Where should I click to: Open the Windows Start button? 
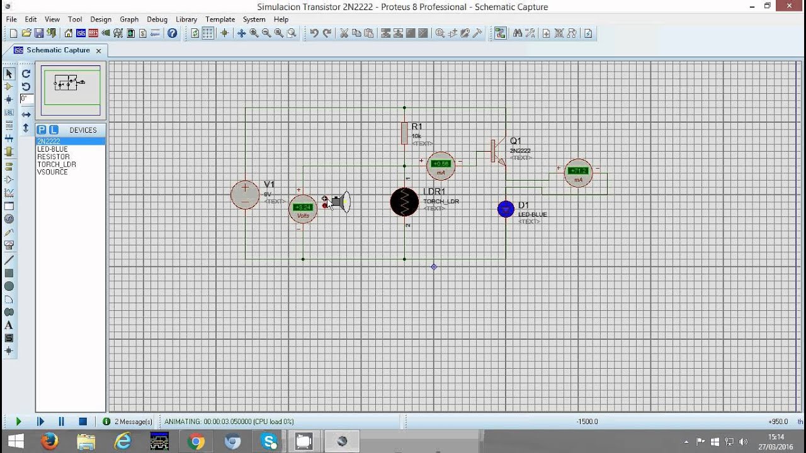[14, 442]
